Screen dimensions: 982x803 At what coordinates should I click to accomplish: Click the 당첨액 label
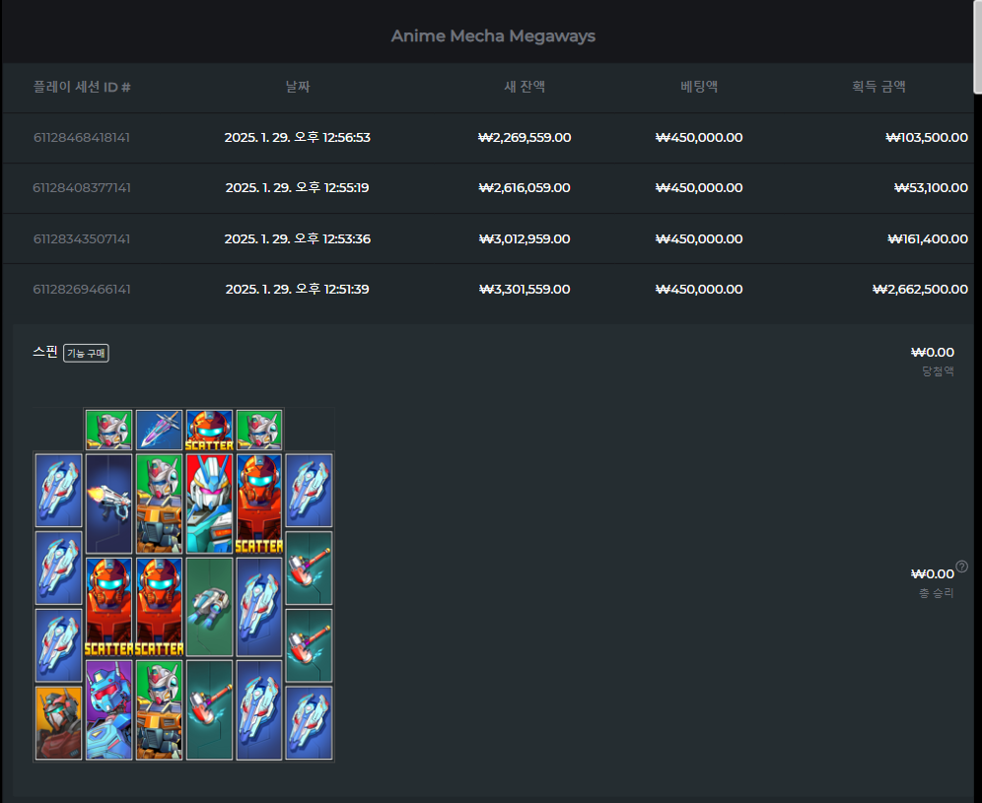coord(938,371)
